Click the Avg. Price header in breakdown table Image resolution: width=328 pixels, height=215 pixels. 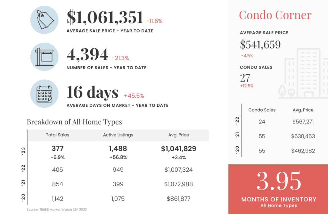click(x=179, y=135)
